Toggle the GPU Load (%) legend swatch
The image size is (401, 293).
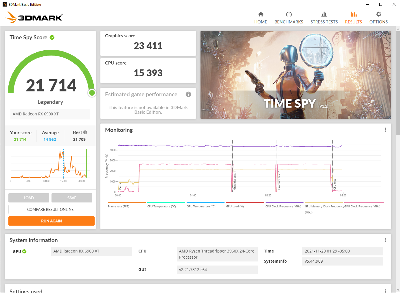[x=245, y=203]
